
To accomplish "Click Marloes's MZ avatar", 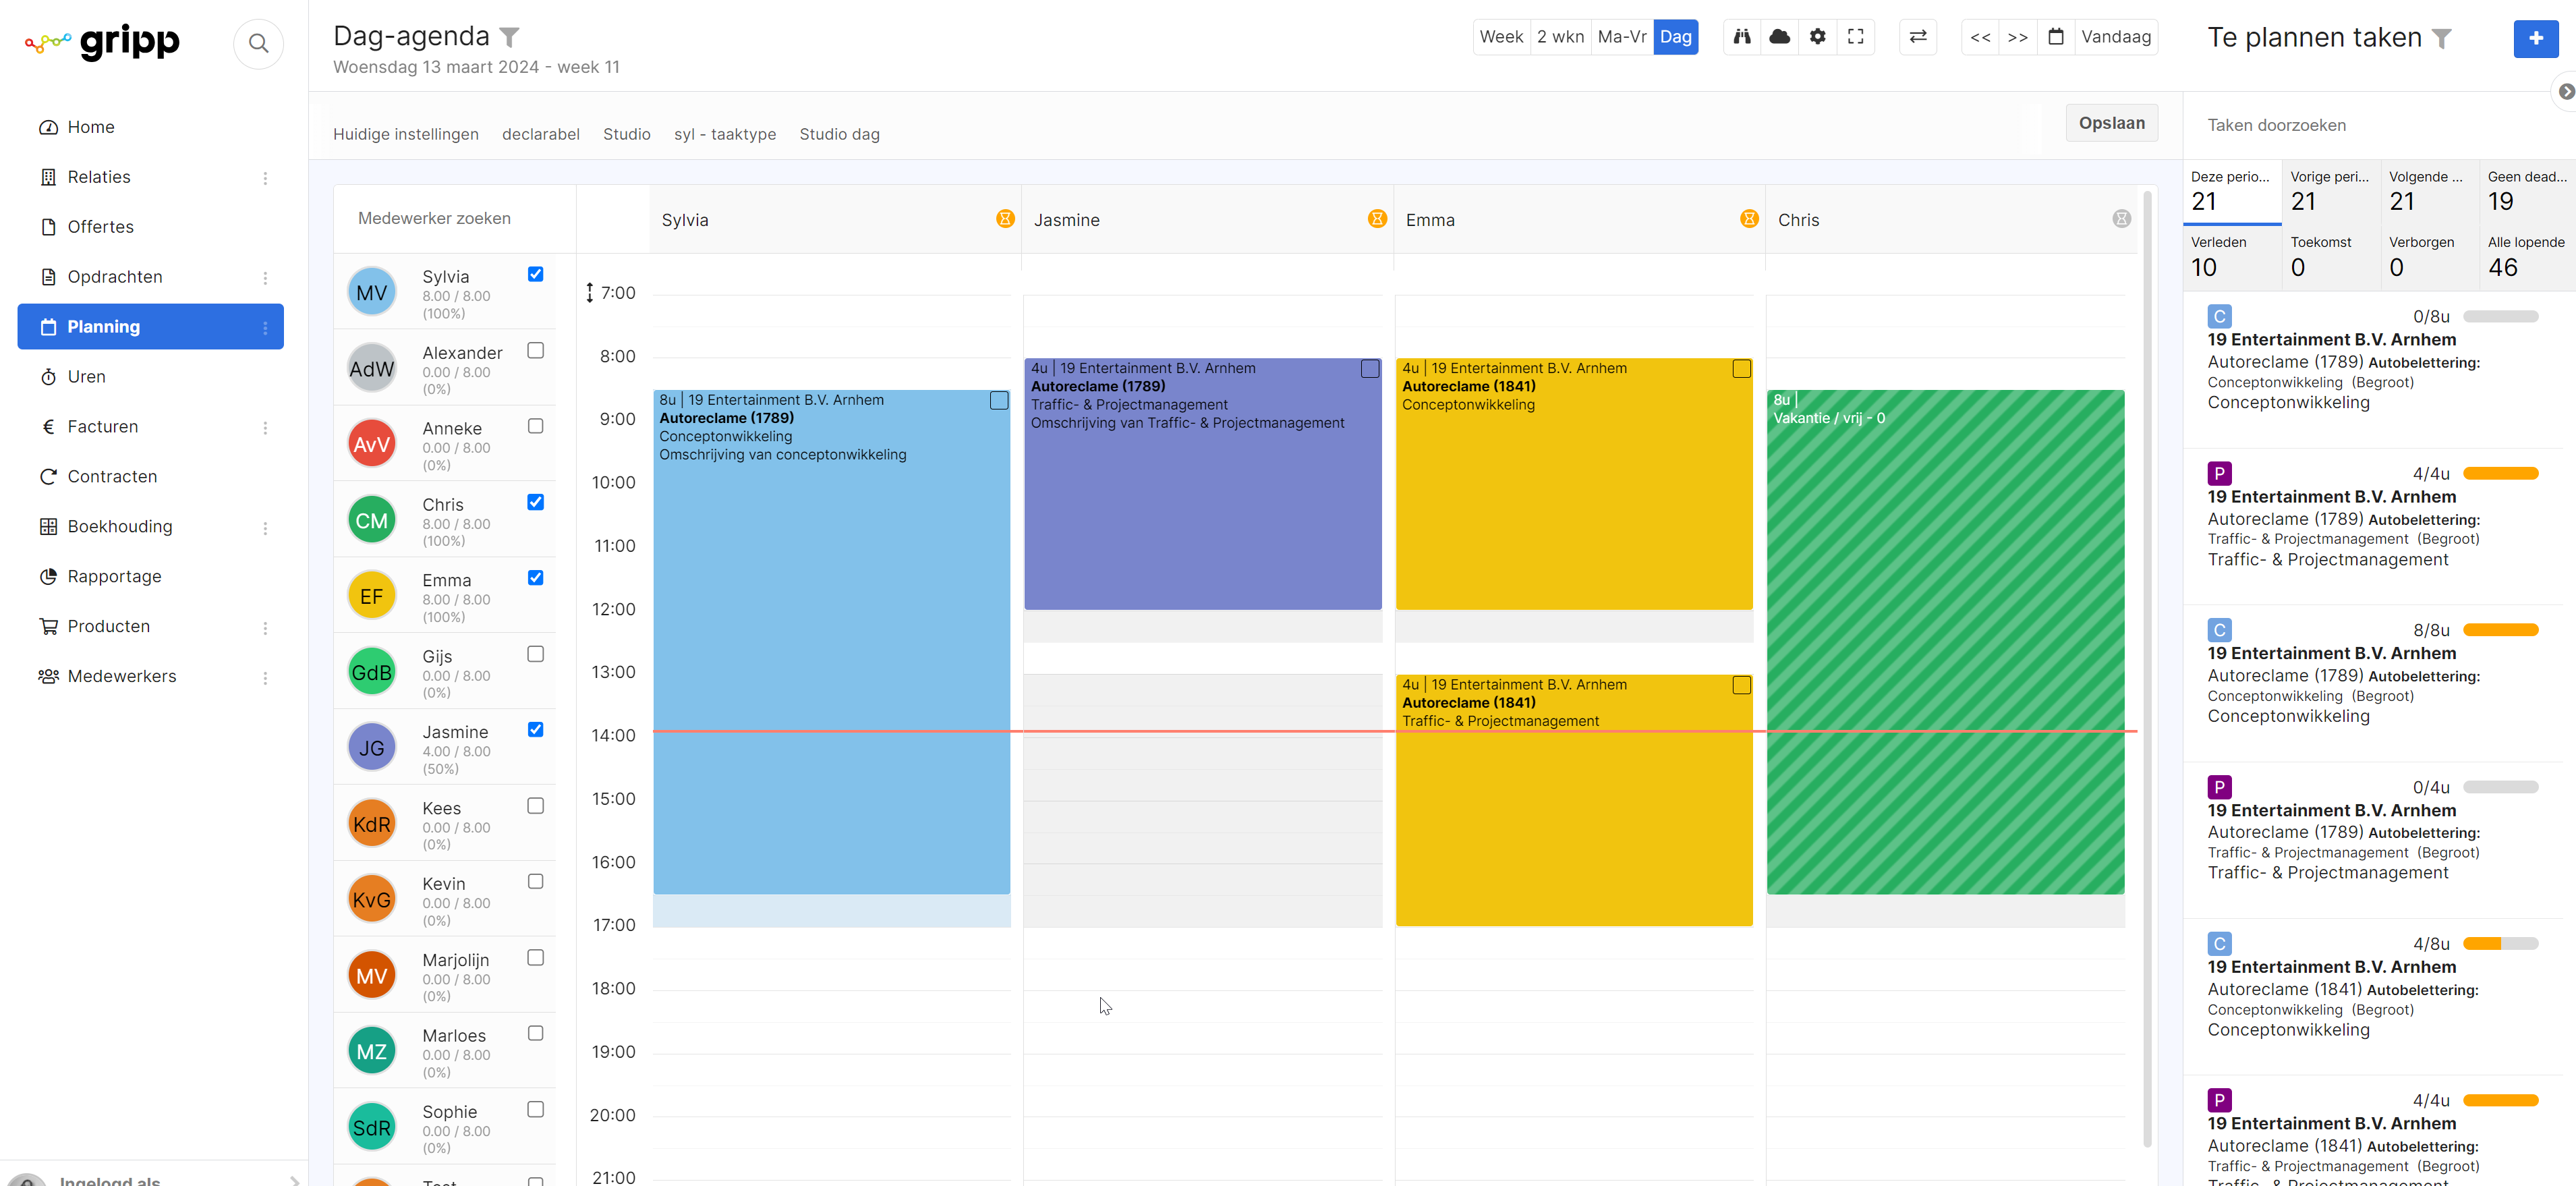I will tap(371, 1051).
